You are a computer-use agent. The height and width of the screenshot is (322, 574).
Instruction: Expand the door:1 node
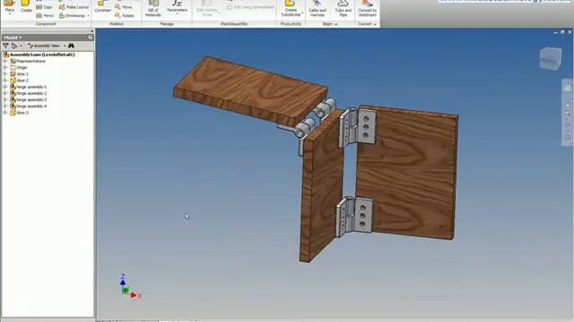coord(5,74)
